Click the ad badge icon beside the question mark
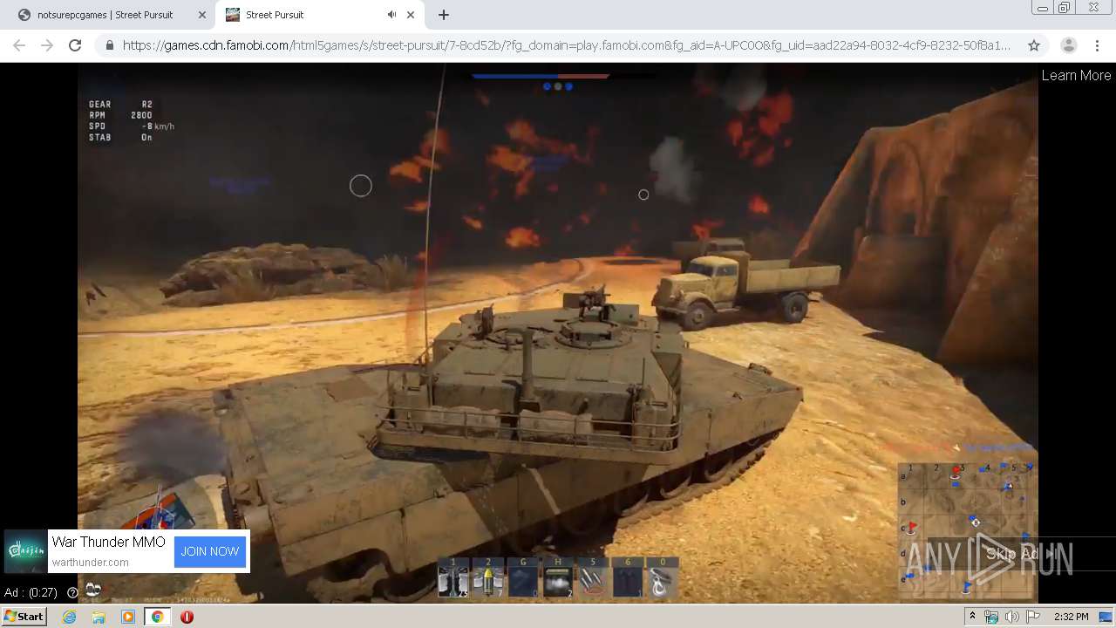Viewport: 1116px width, 628px height. 93,590
